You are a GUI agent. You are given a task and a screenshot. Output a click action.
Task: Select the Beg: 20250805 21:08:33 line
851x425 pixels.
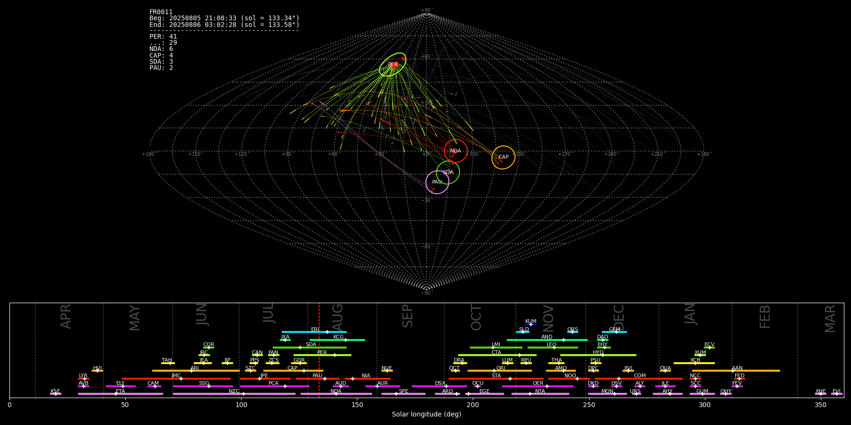tap(225, 18)
